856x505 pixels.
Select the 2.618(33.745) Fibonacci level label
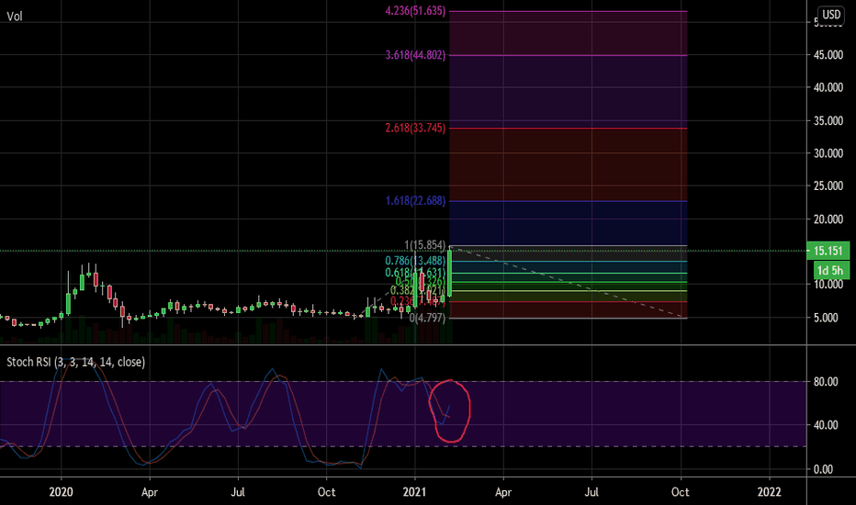point(415,128)
